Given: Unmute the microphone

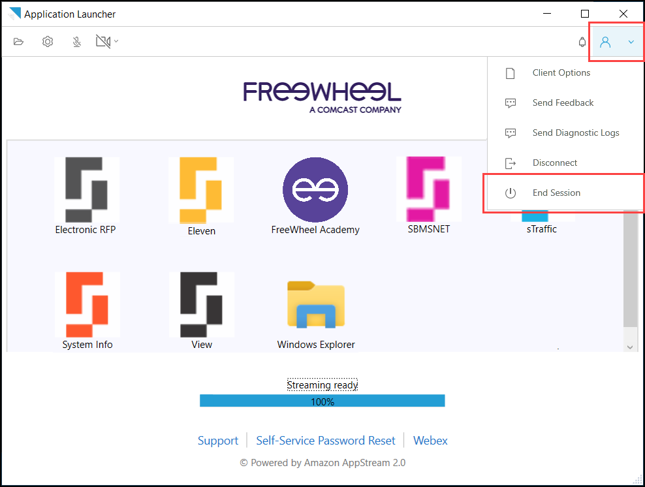Looking at the screenshot, I should click(x=76, y=41).
